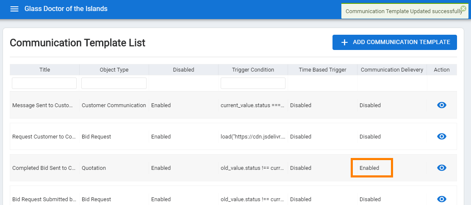Screen dimensions: 471x205
Task: Select the 'Request Customer to Co...' title cell
Action: pos(44,136)
